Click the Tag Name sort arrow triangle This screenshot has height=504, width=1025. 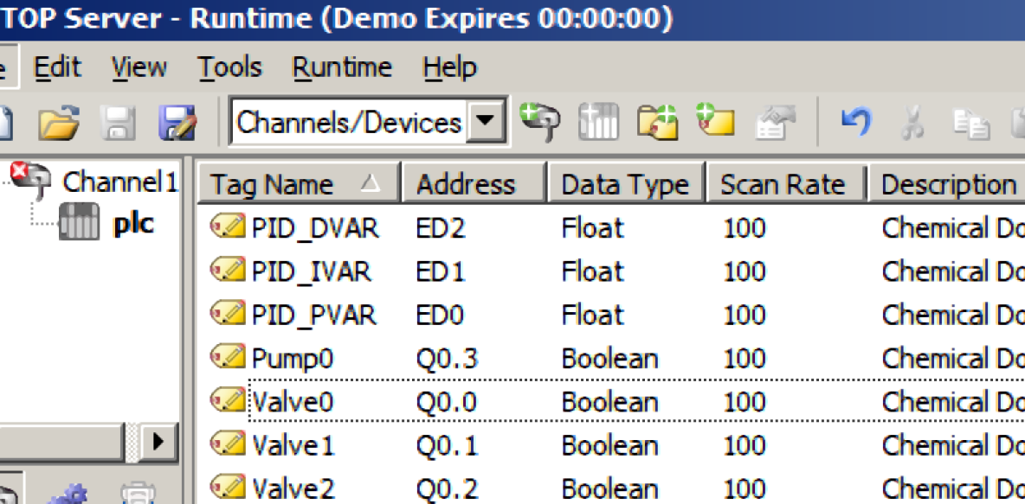tap(371, 185)
